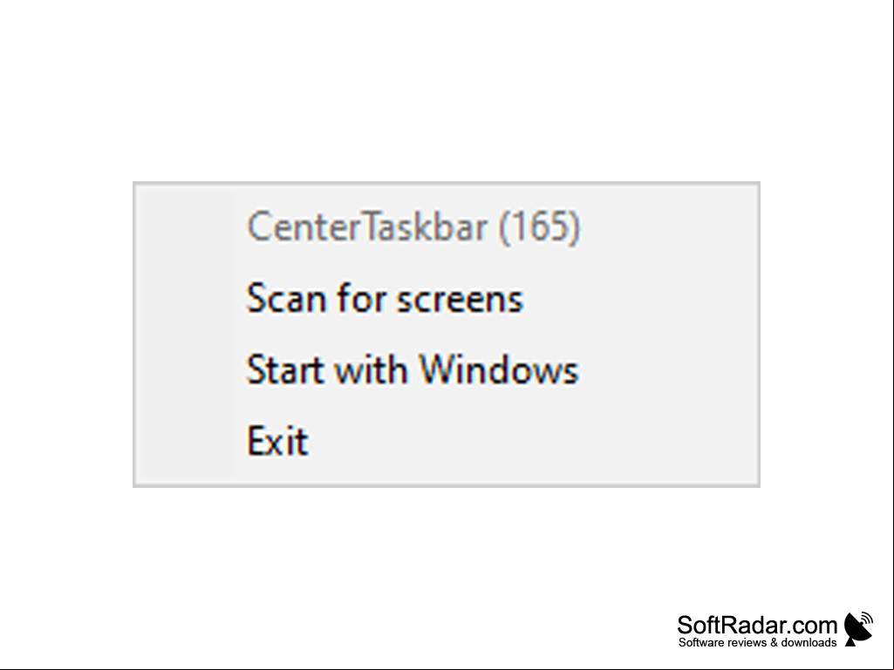
Task: Click the word downloads in the SoftRadar tagline
Action: click(x=809, y=643)
